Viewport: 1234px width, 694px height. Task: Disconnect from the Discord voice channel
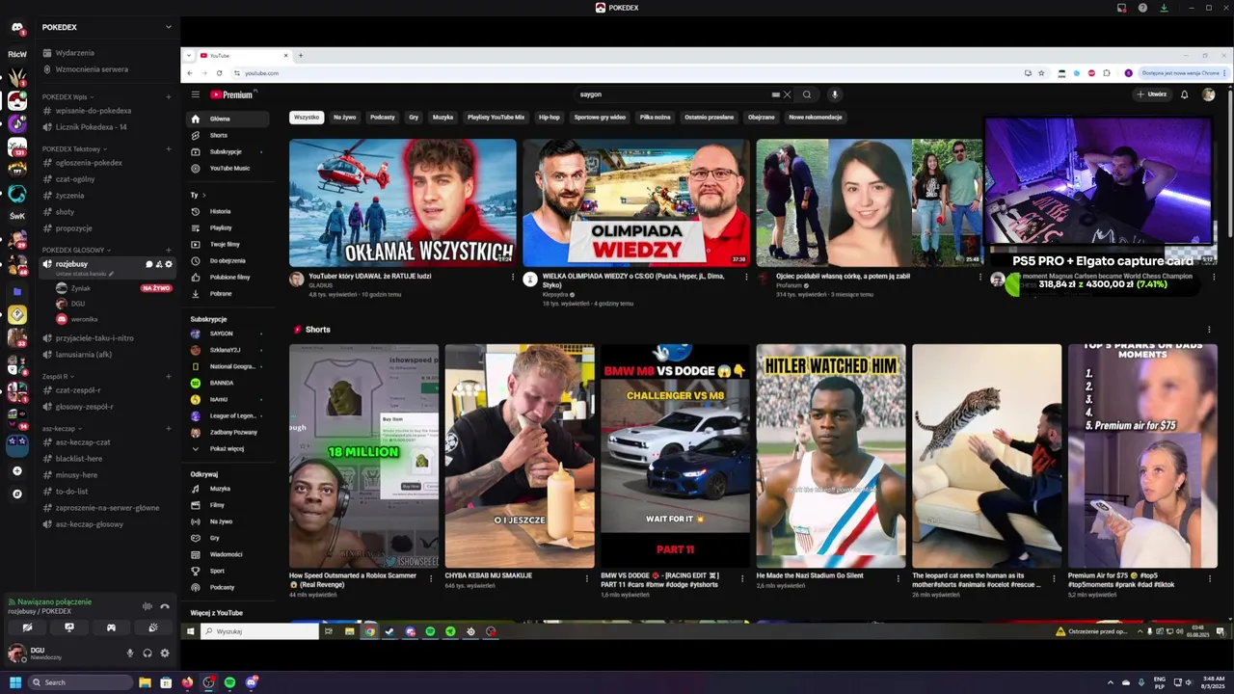pos(165,606)
